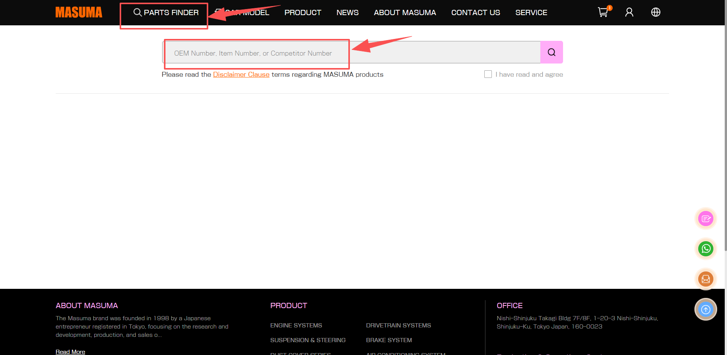Click the Nishi-Shinjuku office address text

[577, 322]
